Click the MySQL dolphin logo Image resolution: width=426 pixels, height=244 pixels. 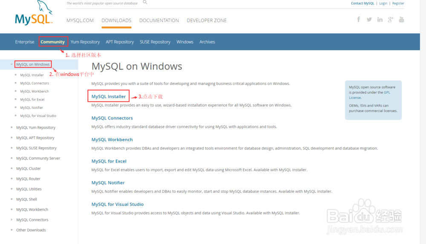pyautogui.click(x=34, y=13)
